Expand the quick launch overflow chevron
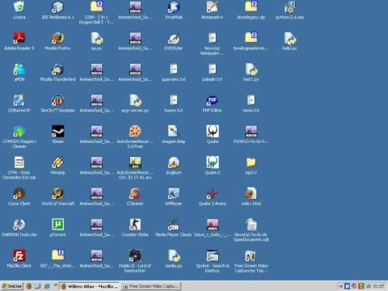The image size is (388, 291). [x=56, y=285]
